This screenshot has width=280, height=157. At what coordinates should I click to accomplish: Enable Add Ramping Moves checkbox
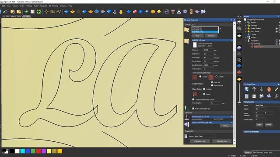click(x=193, y=109)
